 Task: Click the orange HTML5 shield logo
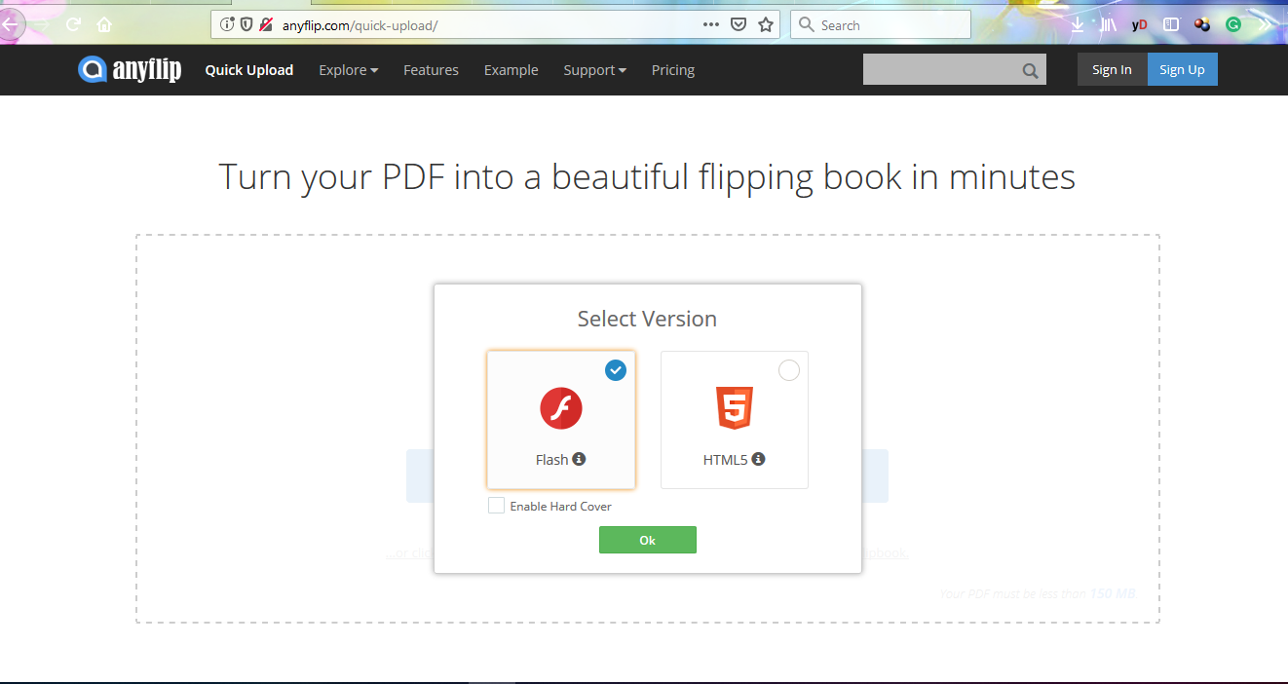coord(735,407)
